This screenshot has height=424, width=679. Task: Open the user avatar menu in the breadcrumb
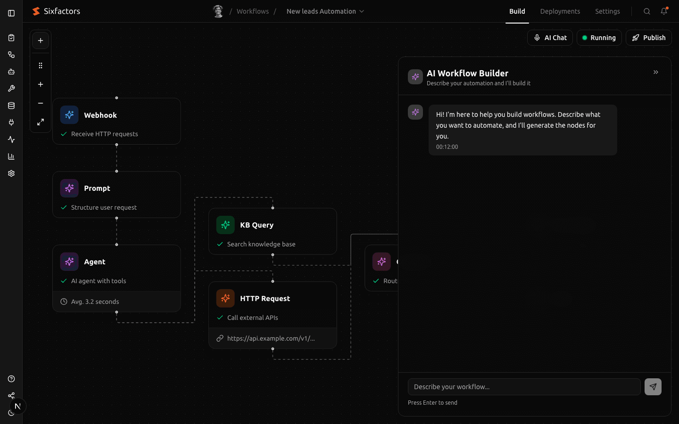pyautogui.click(x=218, y=11)
